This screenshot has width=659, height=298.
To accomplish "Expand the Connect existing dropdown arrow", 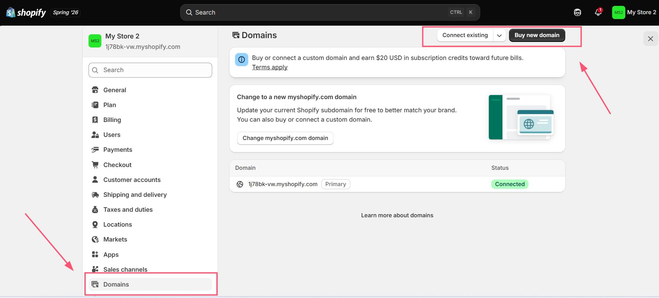I will point(499,35).
